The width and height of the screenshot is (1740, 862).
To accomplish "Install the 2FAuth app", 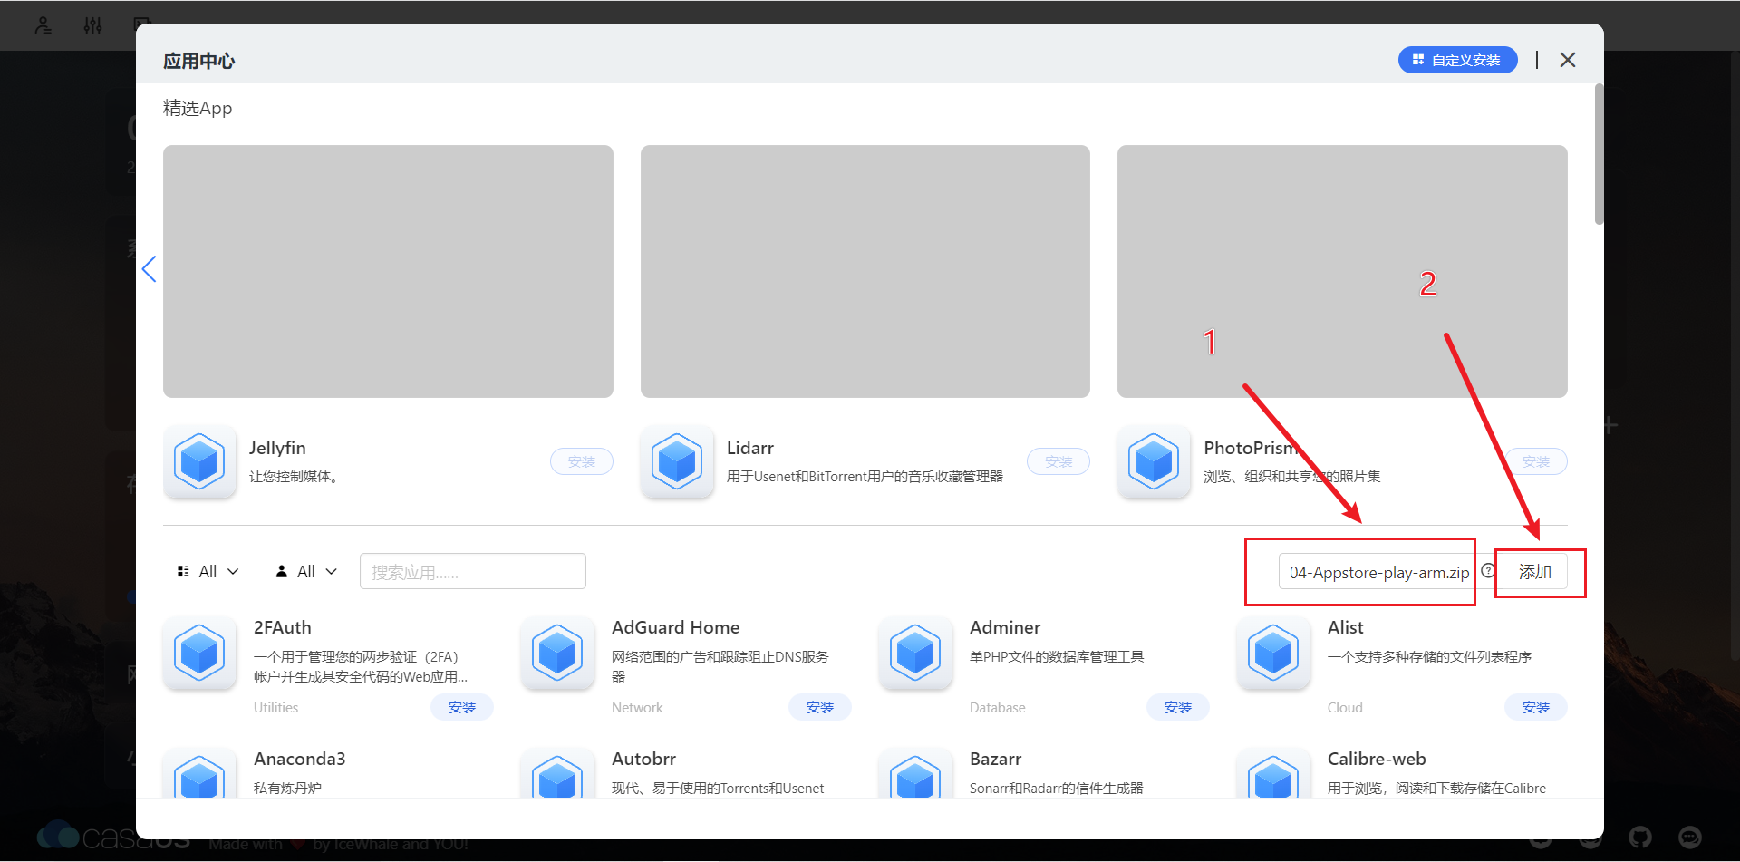I will [462, 707].
